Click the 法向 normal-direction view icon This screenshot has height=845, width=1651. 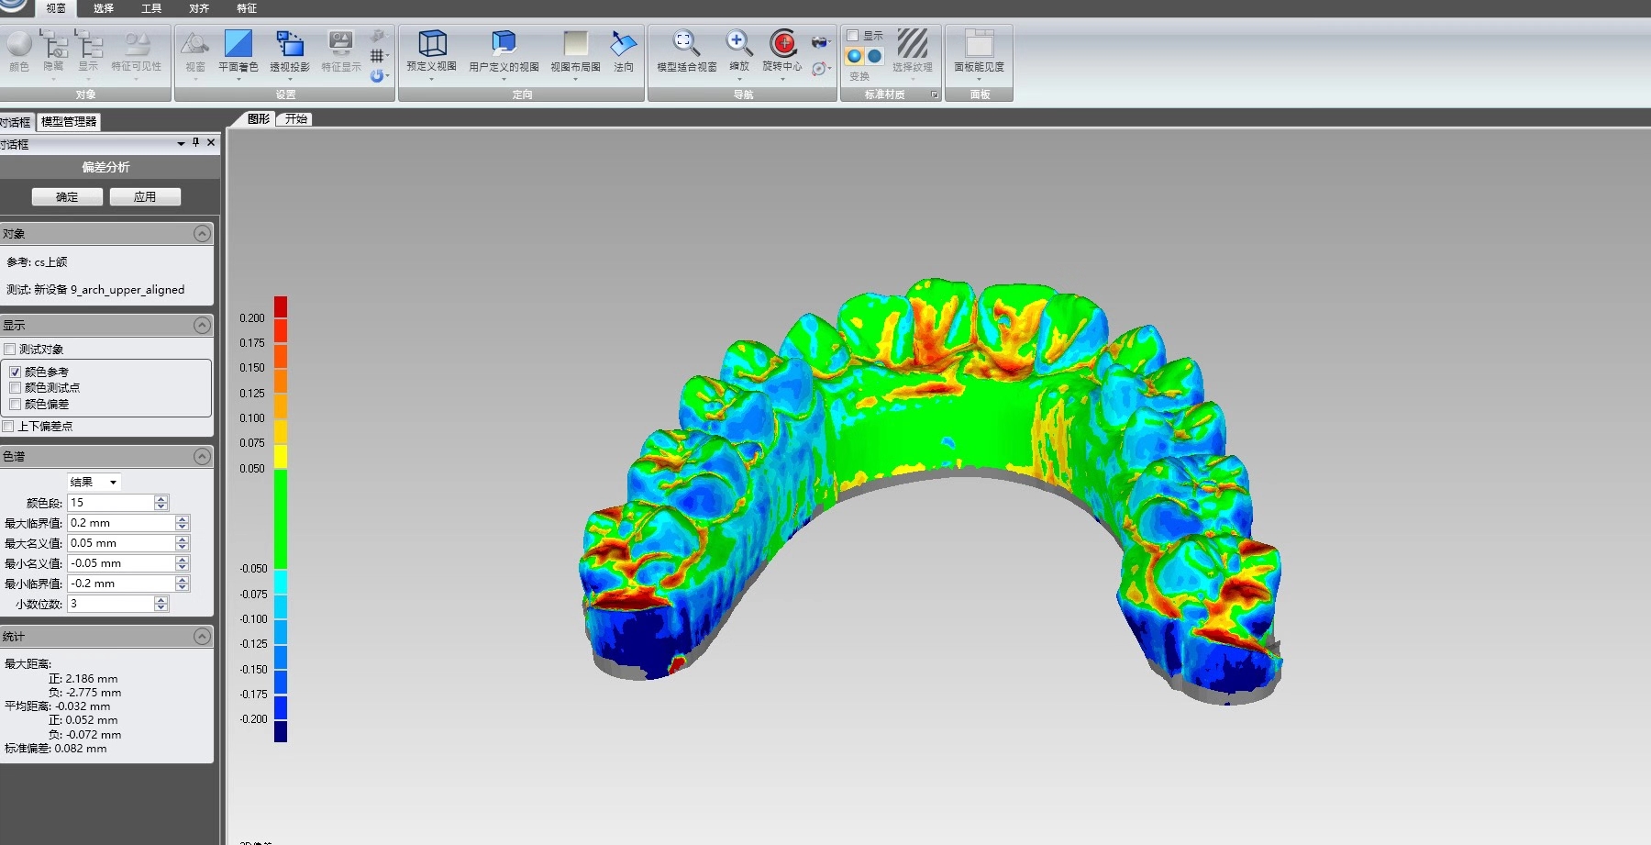(624, 43)
